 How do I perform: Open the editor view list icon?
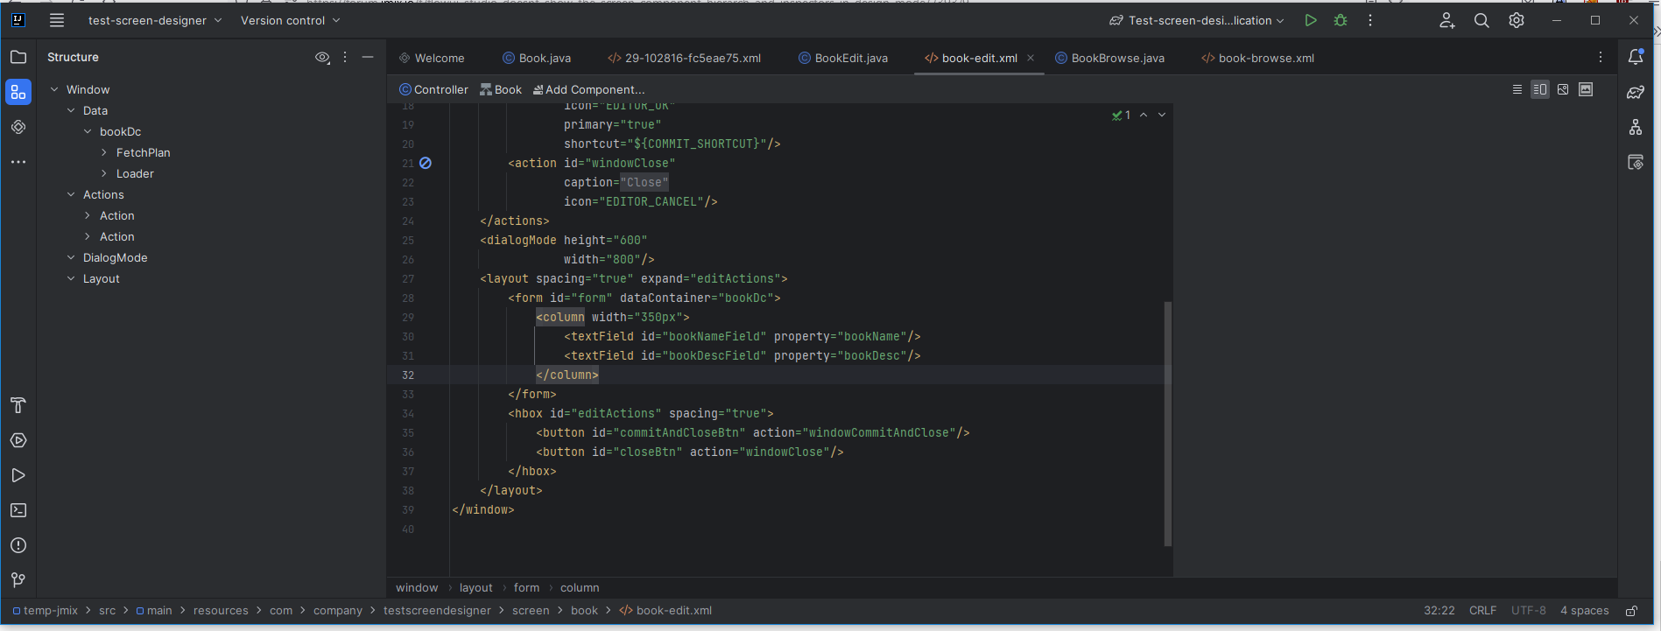(x=1517, y=89)
